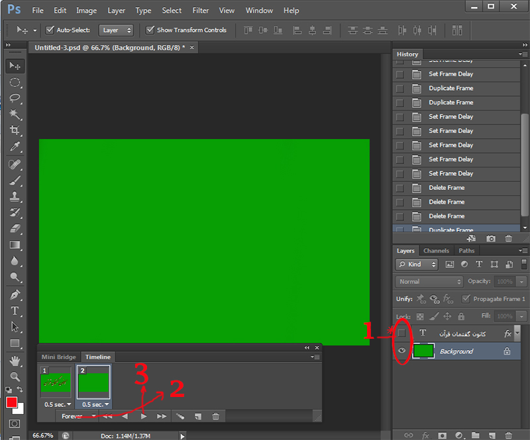Open the Forever looping options dropdown

pos(79,416)
